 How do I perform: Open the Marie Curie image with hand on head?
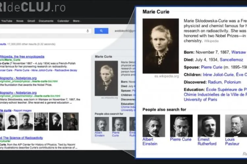(55, 121)
